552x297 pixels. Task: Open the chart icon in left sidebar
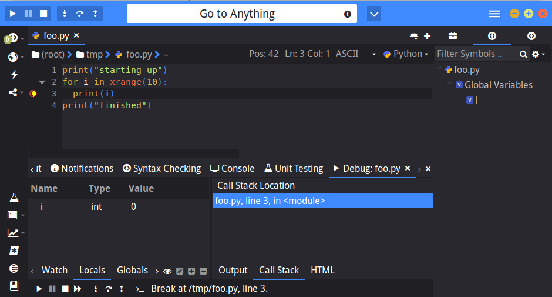point(13,233)
